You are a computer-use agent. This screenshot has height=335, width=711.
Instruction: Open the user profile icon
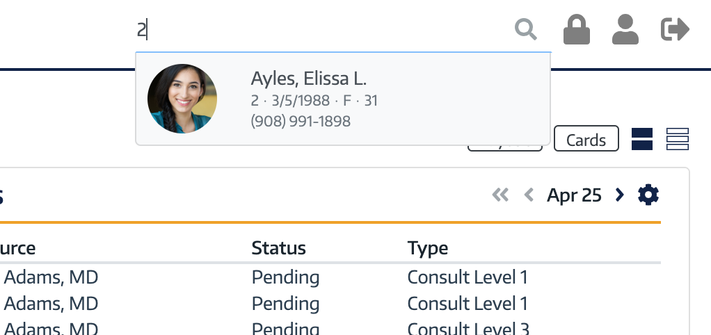click(x=625, y=29)
